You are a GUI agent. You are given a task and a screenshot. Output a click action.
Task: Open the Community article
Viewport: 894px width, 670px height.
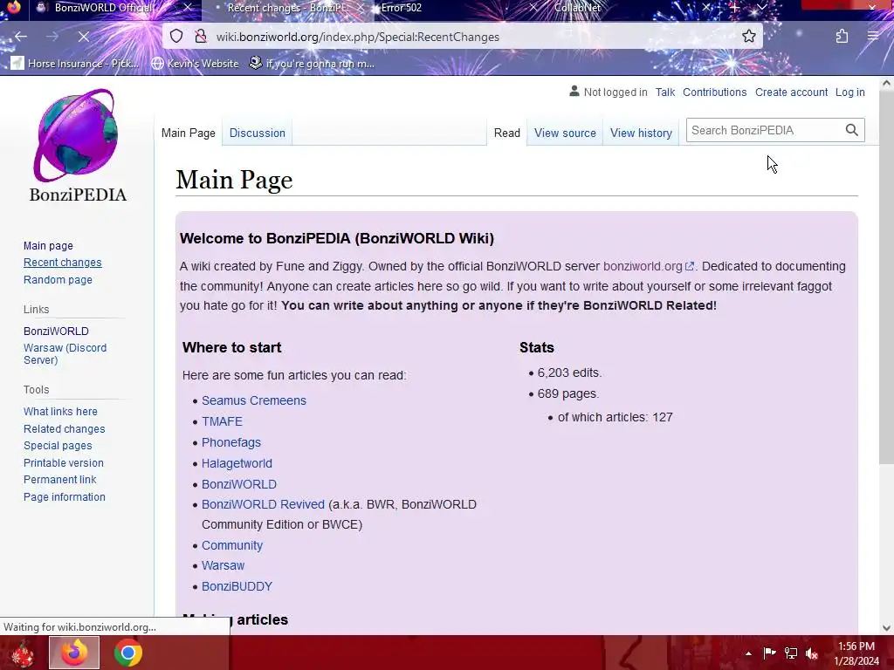[232, 545]
